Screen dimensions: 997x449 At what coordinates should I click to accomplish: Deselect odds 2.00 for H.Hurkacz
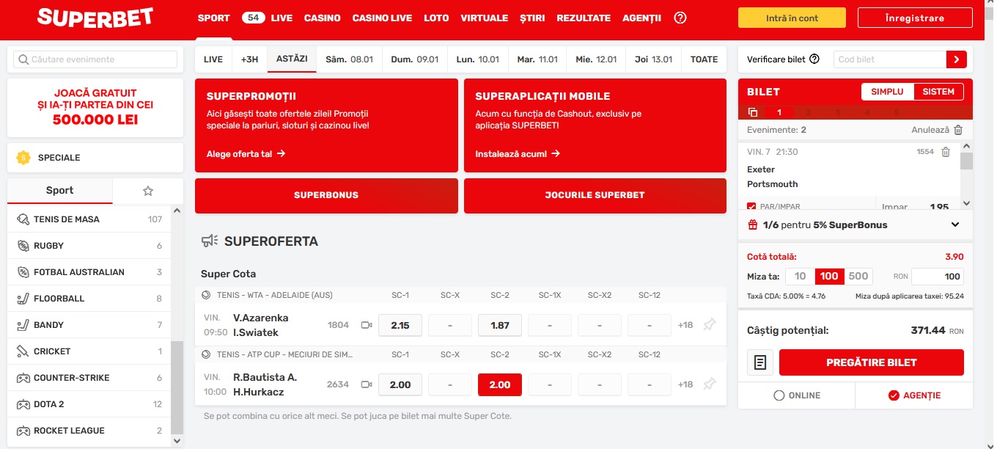(x=499, y=384)
